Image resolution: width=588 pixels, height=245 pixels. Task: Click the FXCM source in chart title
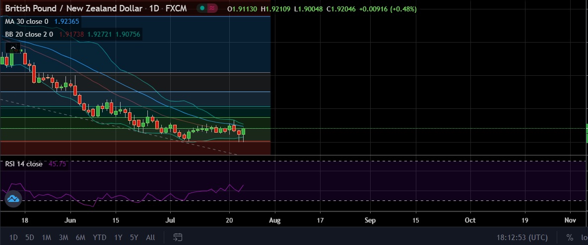176,8
